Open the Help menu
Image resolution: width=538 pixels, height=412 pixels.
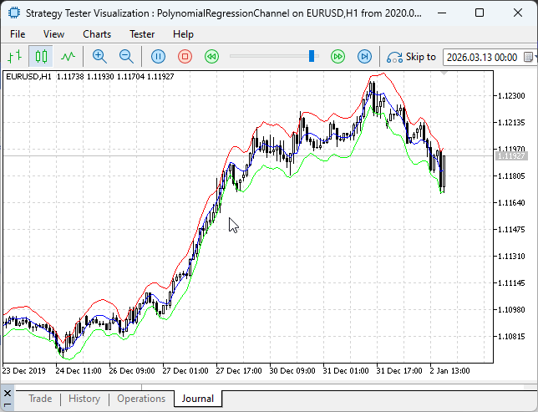click(183, 34)
